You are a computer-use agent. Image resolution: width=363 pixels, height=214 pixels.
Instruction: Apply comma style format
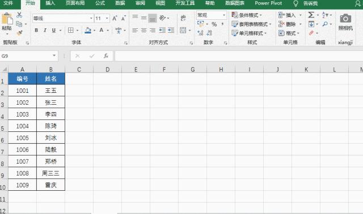coord(222,24)
